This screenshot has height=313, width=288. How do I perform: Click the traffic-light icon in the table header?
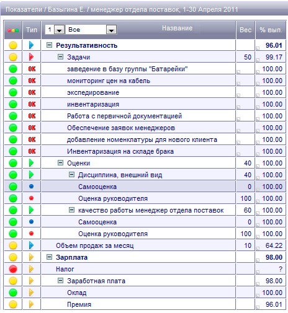[x=13, y=30]
